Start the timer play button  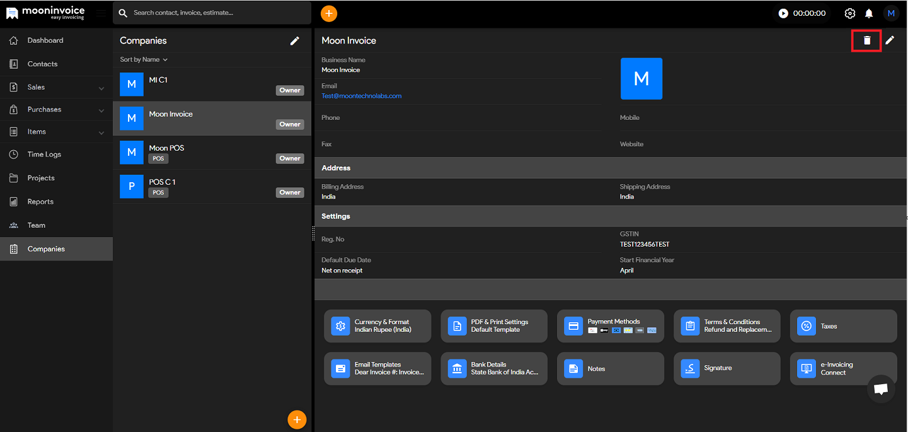[x=783, y=13]
